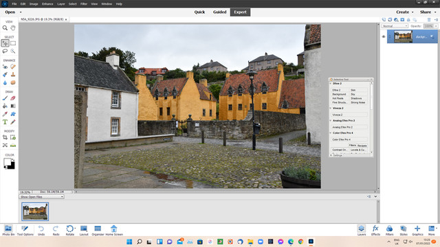
Task: Select the Straighten tool
Action: coord(13,145)
